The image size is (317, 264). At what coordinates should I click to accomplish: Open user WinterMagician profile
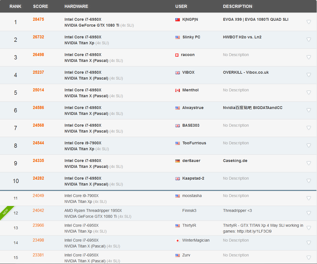(x=196, y=240)
